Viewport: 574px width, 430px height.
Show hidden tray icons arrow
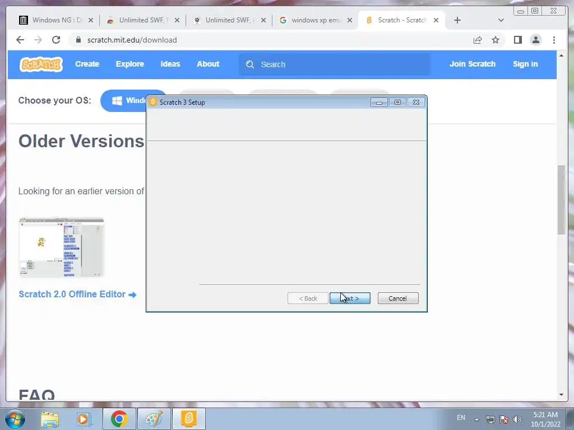476,419
